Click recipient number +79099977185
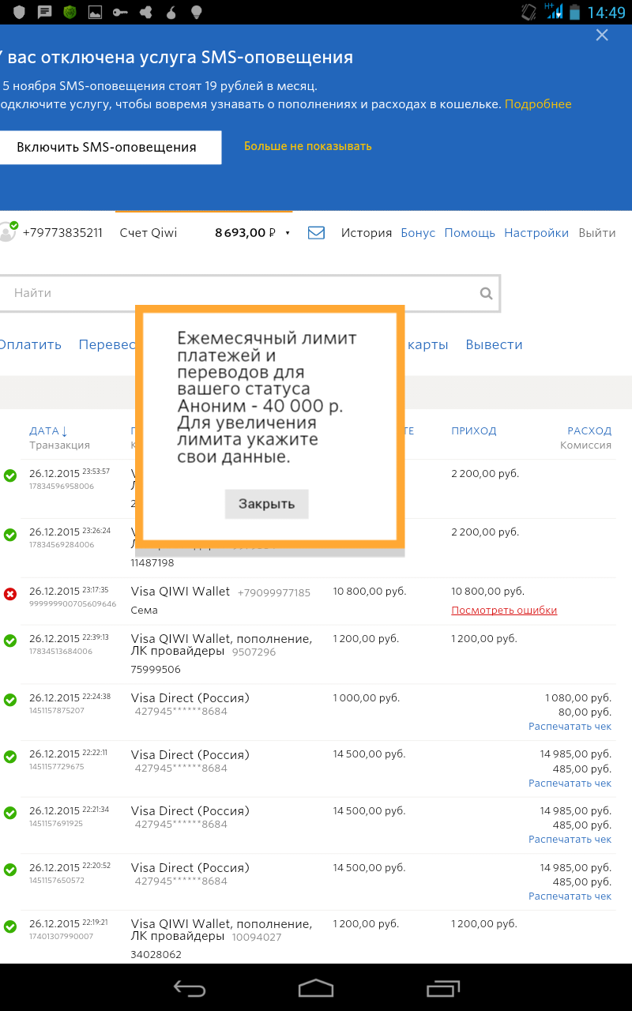Image resolution: width=632 pixels, height=1011 pixels. pos(274,592)
